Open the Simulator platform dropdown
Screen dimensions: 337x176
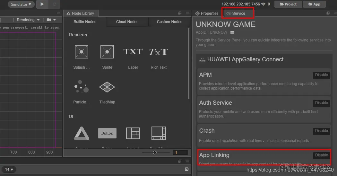(21, 4)
